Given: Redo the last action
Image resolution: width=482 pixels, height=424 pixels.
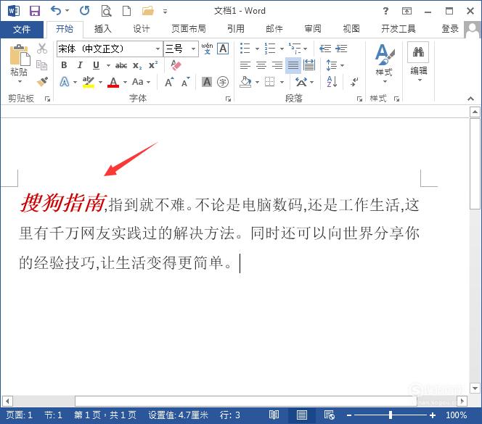Looking at the screenshot, I should pyautogui.click(x=84, y=11).
